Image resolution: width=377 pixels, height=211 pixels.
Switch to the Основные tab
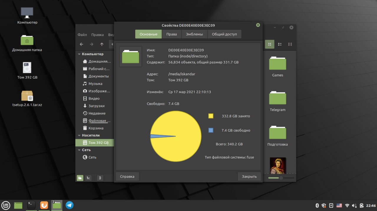pos(148,34)
